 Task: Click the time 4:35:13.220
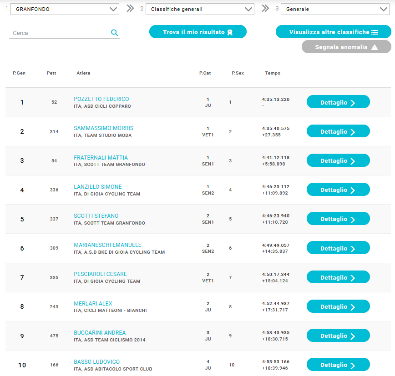pos(276,100)
